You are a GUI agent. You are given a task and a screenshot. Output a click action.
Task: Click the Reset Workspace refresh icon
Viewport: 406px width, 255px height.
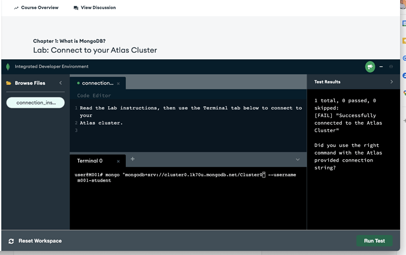pyautogui.click(x=11, y=241)
